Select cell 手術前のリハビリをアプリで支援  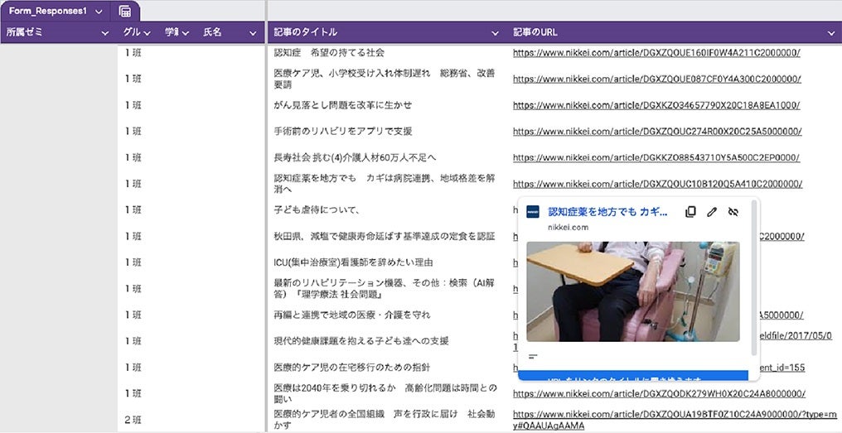click(343, 132)
